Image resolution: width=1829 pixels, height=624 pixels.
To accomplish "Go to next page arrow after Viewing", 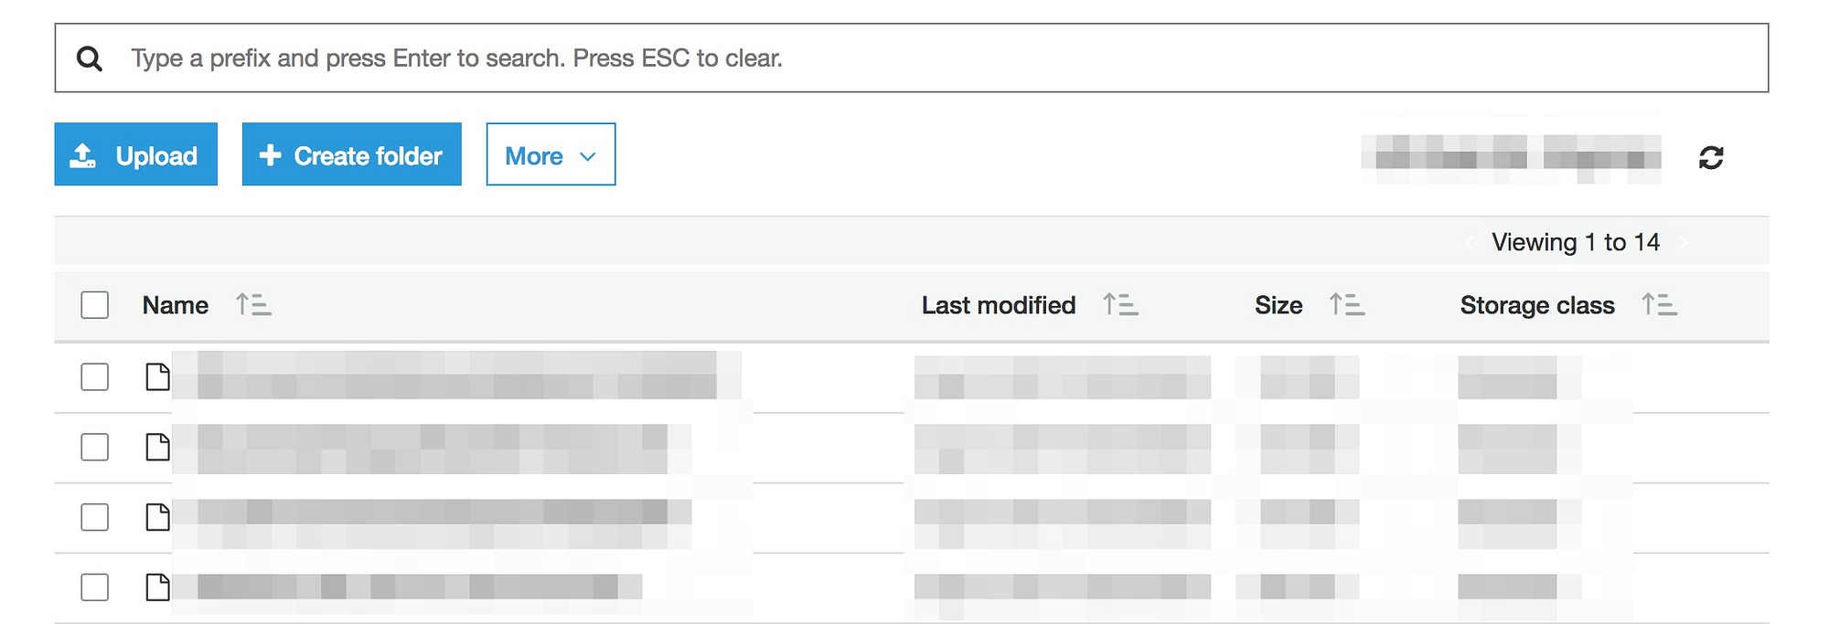I will pos(1683,243).
